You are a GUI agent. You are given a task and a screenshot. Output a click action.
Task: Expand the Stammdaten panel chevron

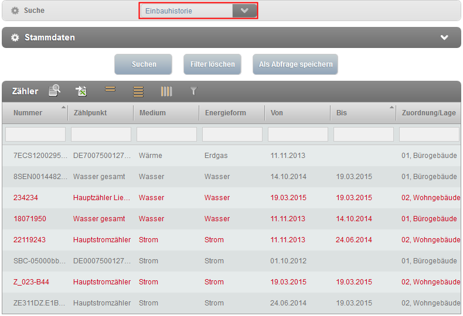tap(444, 37)
